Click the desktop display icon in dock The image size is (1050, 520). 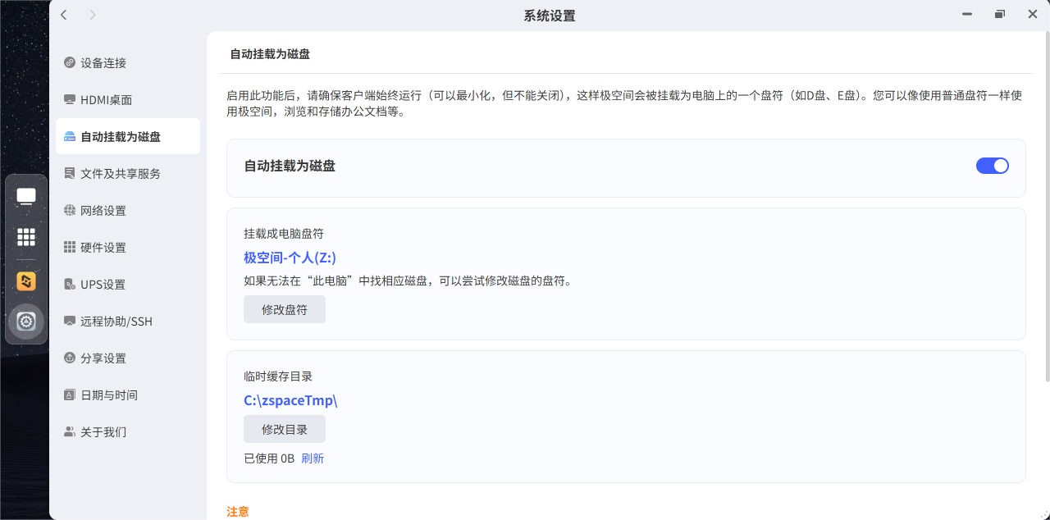click(26, 196)
